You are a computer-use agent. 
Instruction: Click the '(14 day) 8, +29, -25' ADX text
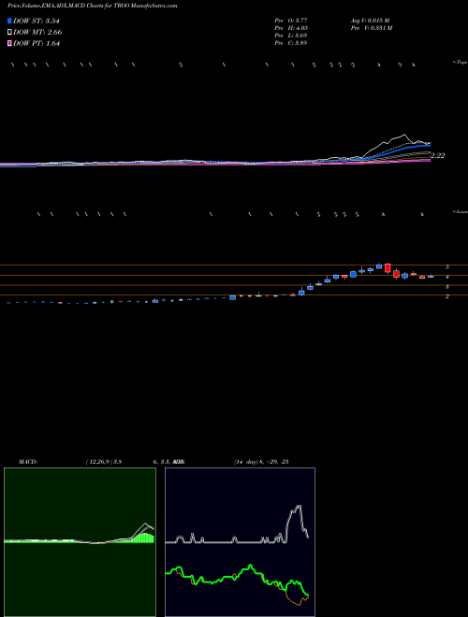[x=261, y=462]
